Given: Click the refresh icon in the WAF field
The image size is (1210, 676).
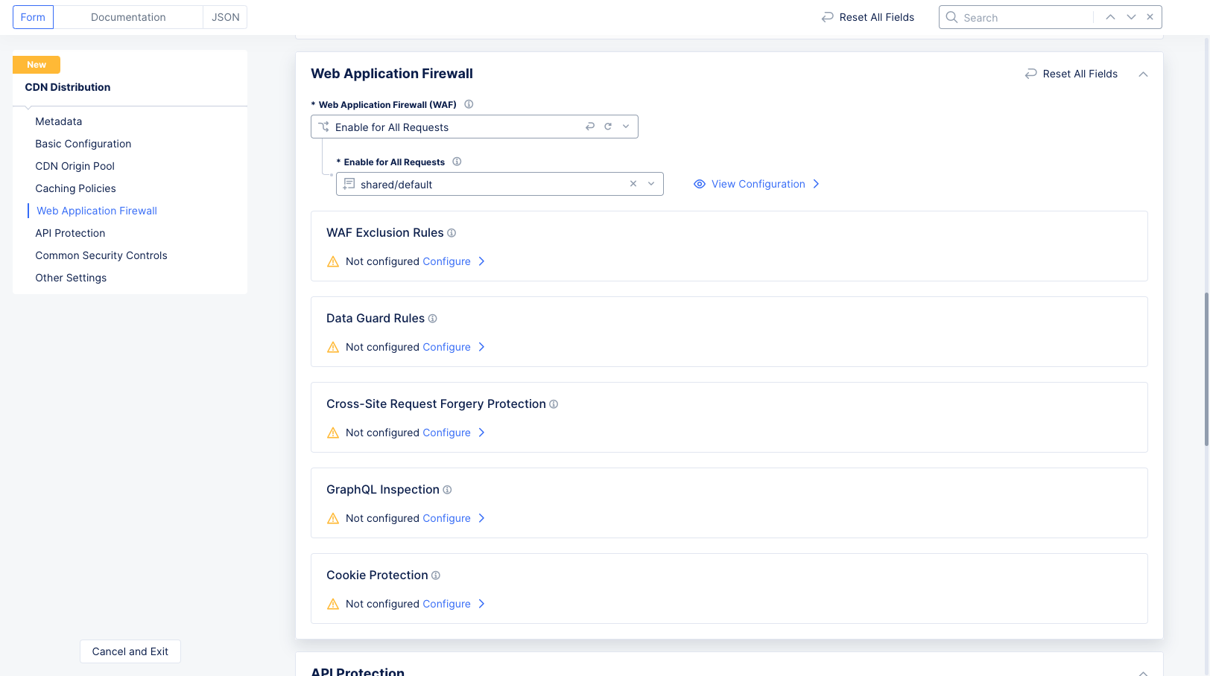Looking at the screenshot, I should (607, 127).
